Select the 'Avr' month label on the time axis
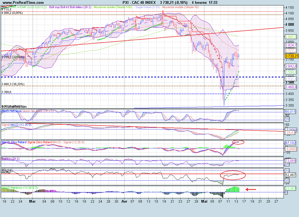The height and width of the screenshot is (217, 299). [x=124, y=201]
